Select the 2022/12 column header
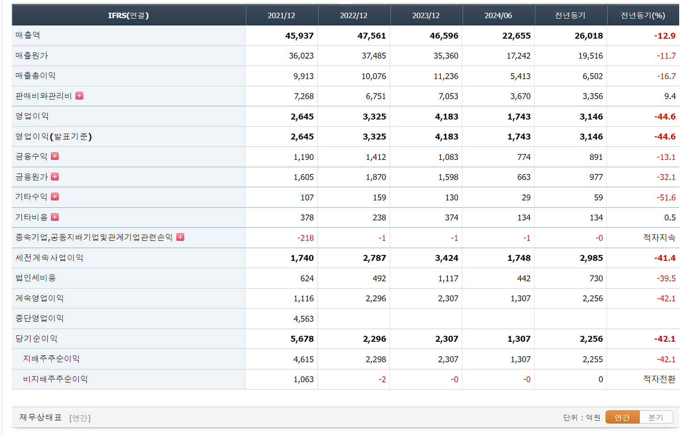The width and height of the screenshot is (681, 434). tap(354, 15)
